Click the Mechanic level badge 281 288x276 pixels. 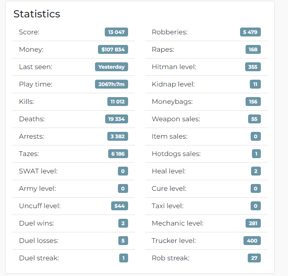tap(253, 223)
